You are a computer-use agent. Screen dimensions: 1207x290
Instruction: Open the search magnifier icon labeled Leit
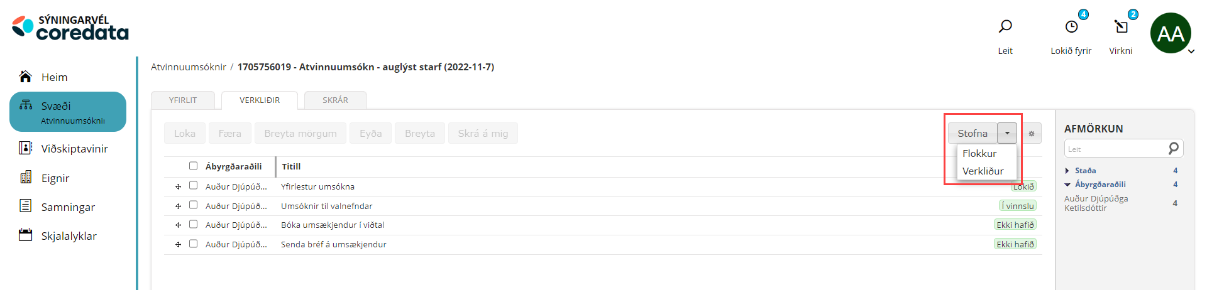(1005, 26)
